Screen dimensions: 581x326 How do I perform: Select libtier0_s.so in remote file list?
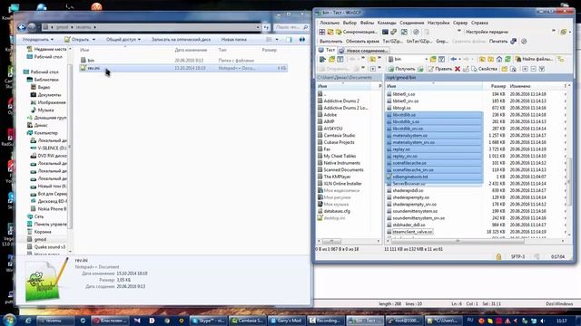(404, 94)
